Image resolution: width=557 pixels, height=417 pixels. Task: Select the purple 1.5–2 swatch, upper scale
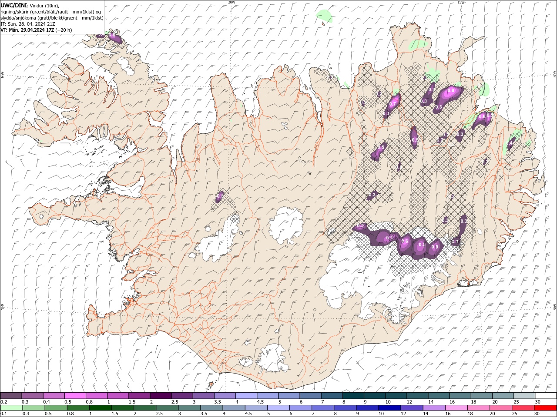click(139, 396)
